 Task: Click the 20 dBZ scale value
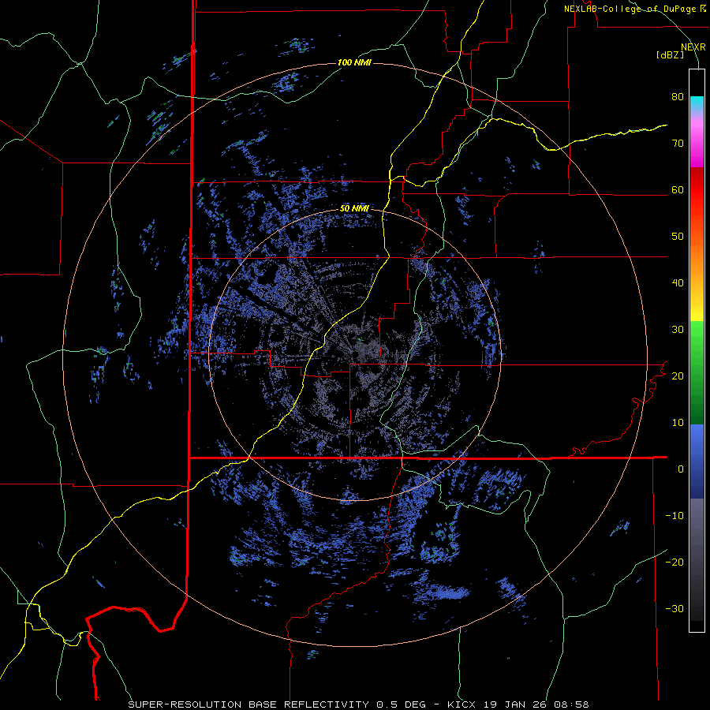coord(678,376)
